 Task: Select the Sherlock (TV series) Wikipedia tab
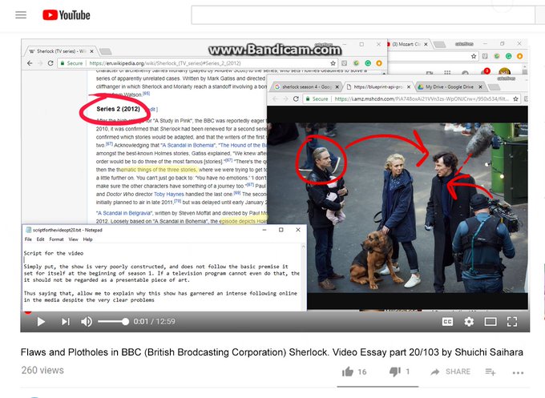tap(60, 51)
